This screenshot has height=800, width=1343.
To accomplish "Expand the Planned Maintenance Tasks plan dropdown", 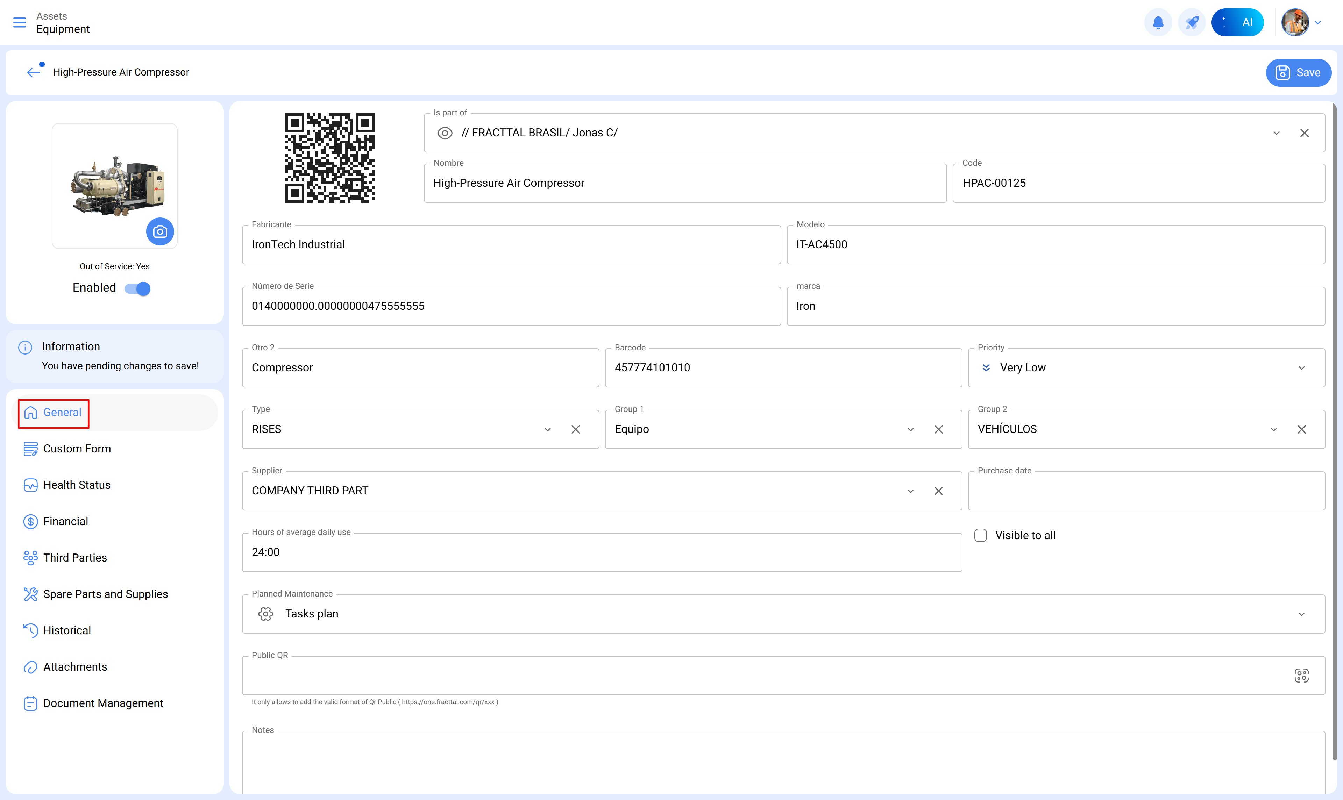I will point(1301,614).
